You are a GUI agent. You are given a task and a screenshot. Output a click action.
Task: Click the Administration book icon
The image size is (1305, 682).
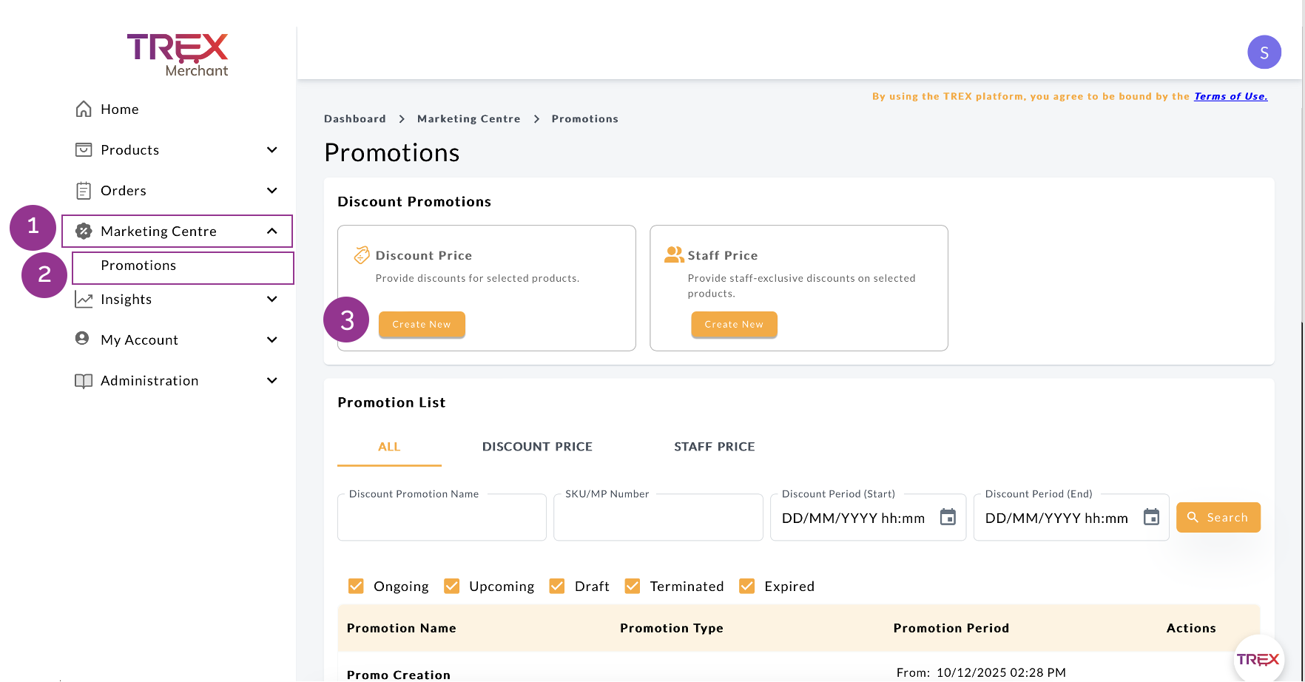coord(84,381)
